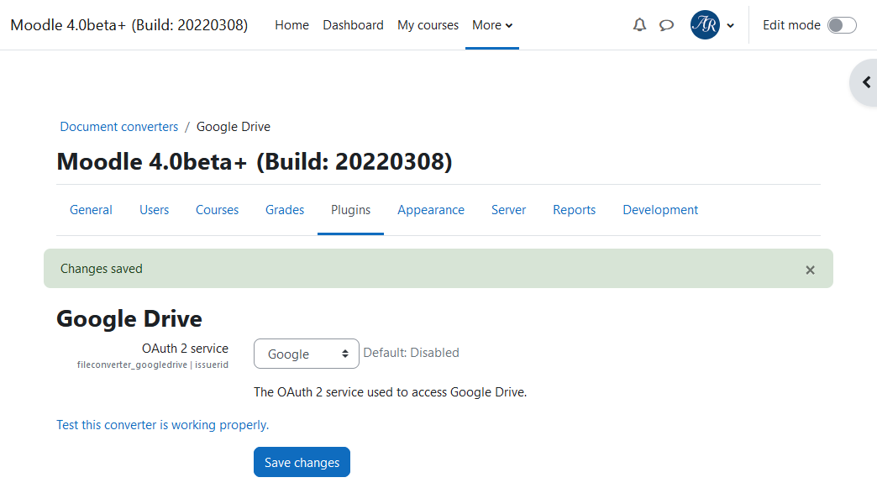Click the Changes saved message text

click(x=102, y=269)
